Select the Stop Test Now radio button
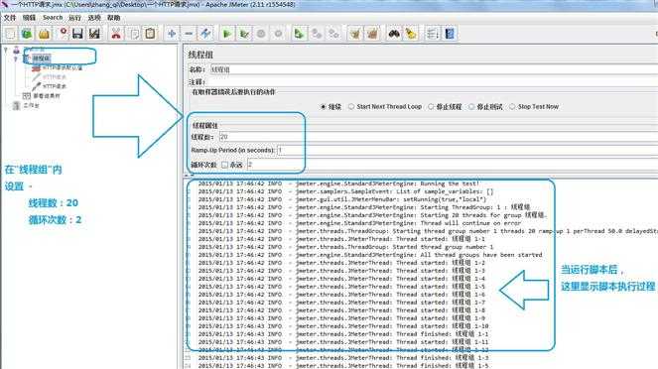 pyautogui.click(x=512, y=107)
